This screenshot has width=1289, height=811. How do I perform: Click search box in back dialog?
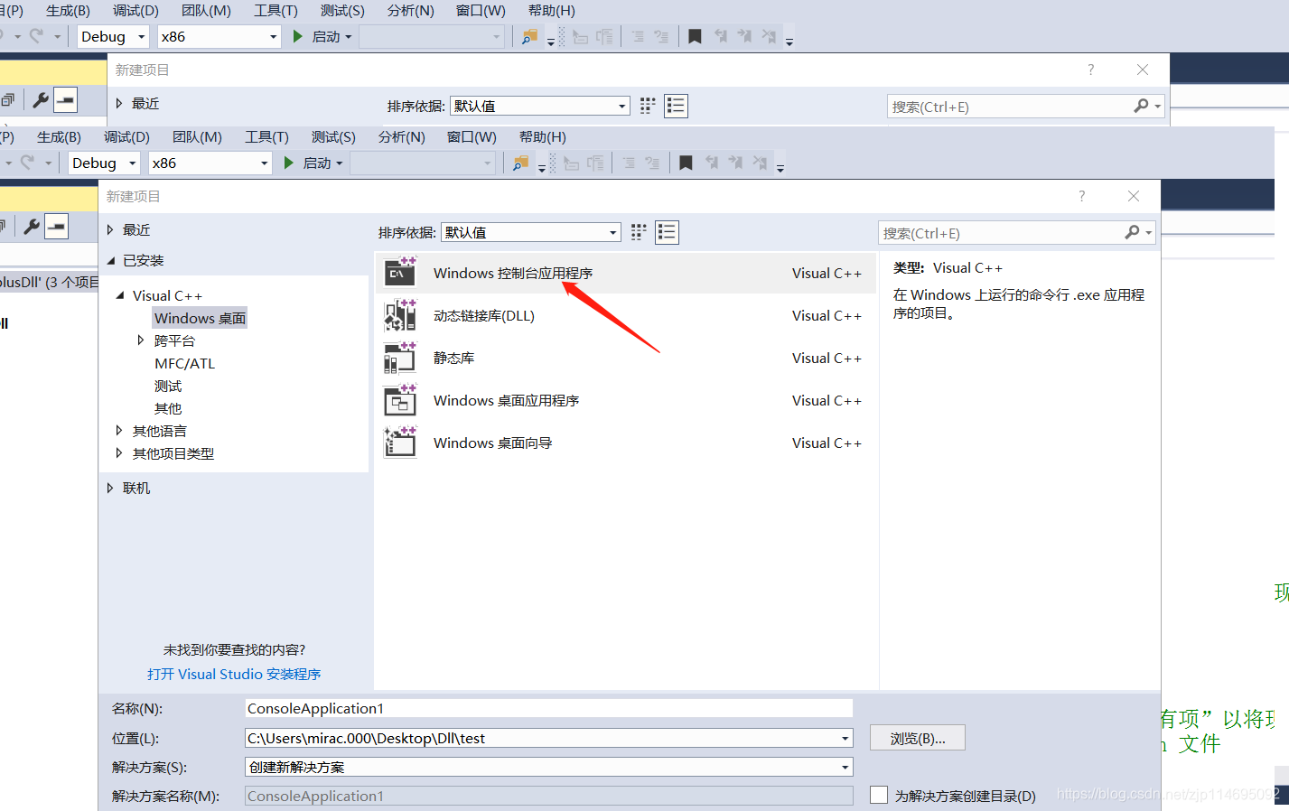click(1010, 107)
